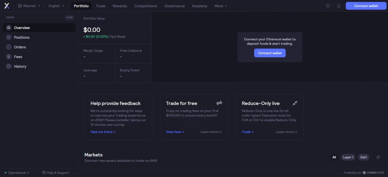Click collapse arrows icon on Reduce-Only card

click(295, 103)
